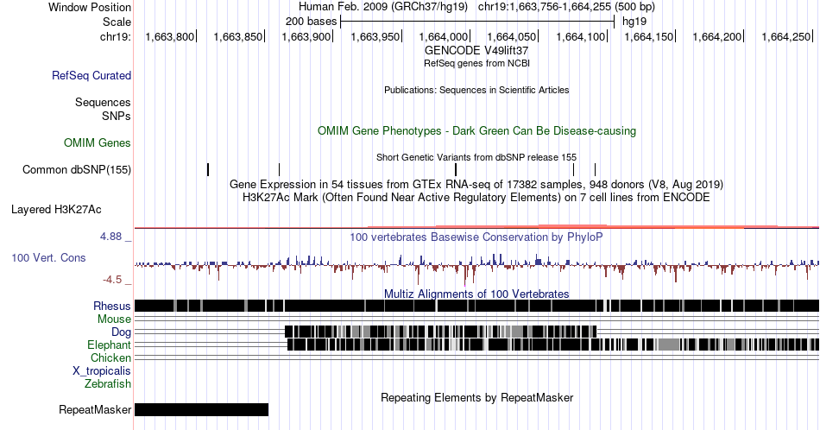The width and height of the screenshot is (820, 430).
Task: Click the Sequences track label
Action: 103,102
